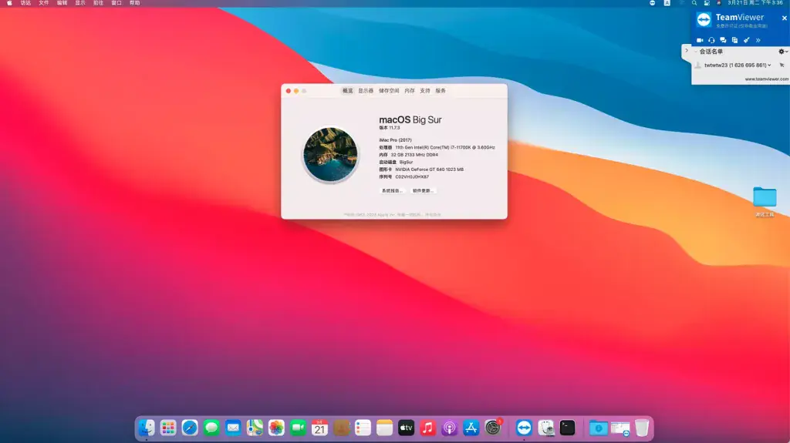Open the 窗口 menu in the menu bar

pyautogui.click(x=116, y=3)
